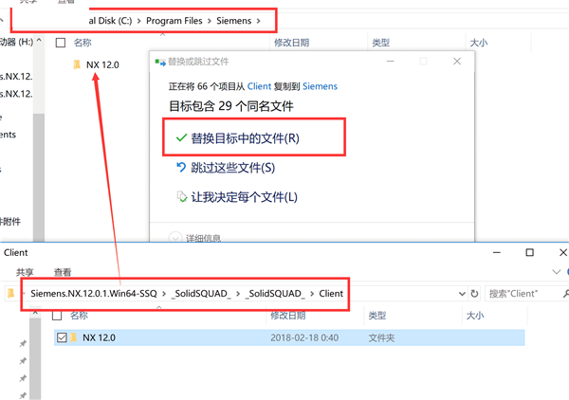
Task: Expand the ribbon chevron in Client window
Action: (x=556, y=272)
